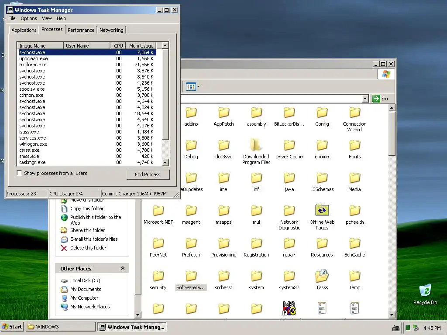This screenshot has height=335, width=447.
Task: Collapse the Other Places panel
Action: [x=123, y=268]
